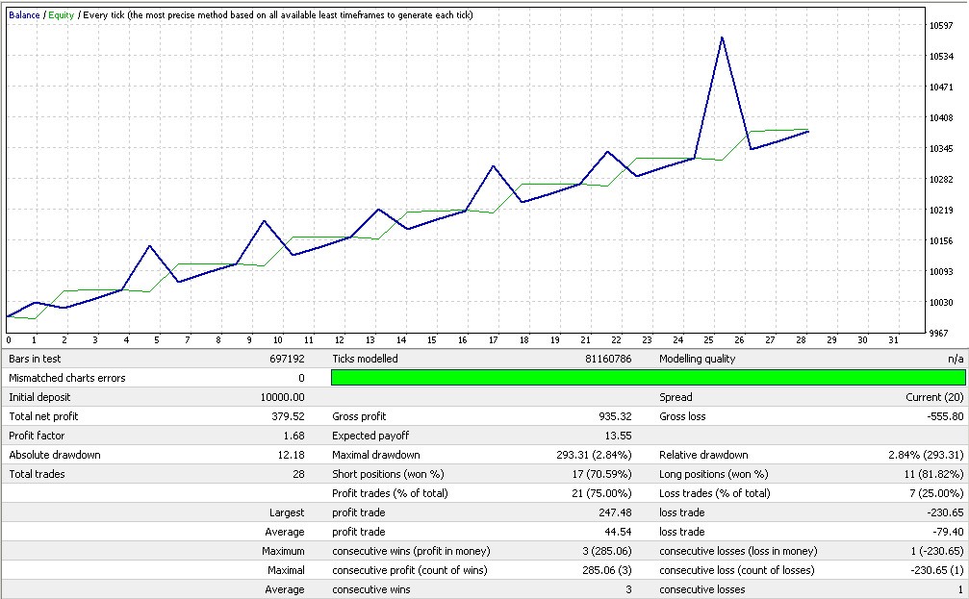
Task: Select the Mismatched charts errors value 0
Action: pos(301,378)
